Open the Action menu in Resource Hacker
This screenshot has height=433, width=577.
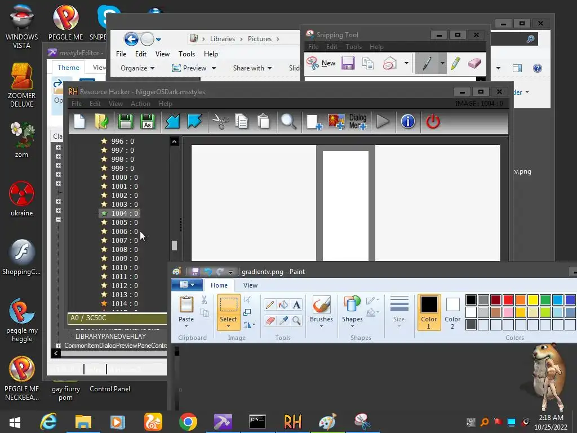[x=140, y=104]
